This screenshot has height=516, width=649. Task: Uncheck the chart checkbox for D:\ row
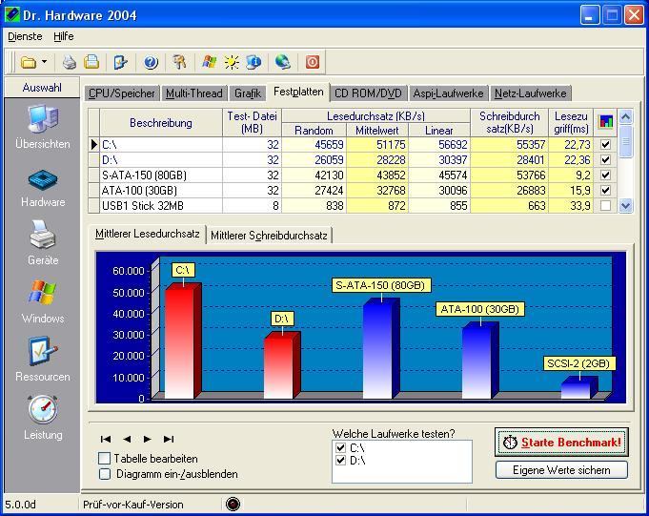[x=605, y=159]
